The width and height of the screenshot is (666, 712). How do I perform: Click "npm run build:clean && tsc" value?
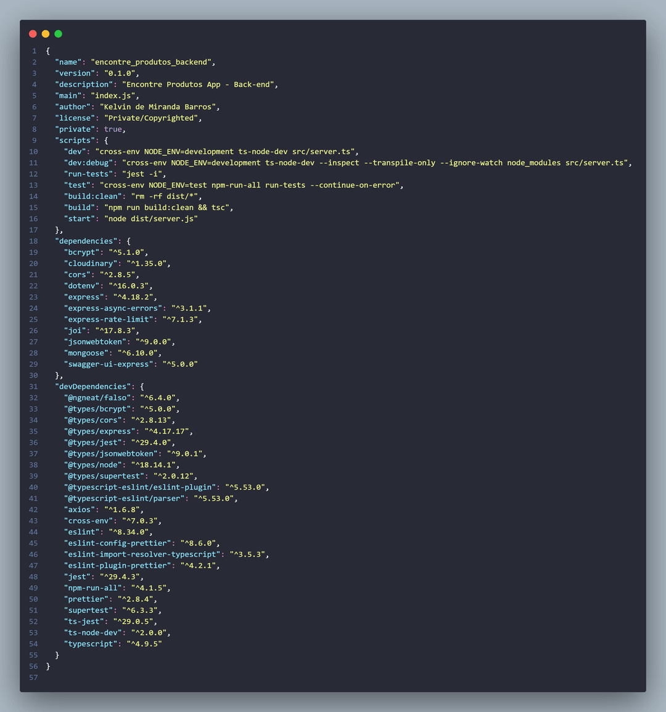[x=167, y=208]
